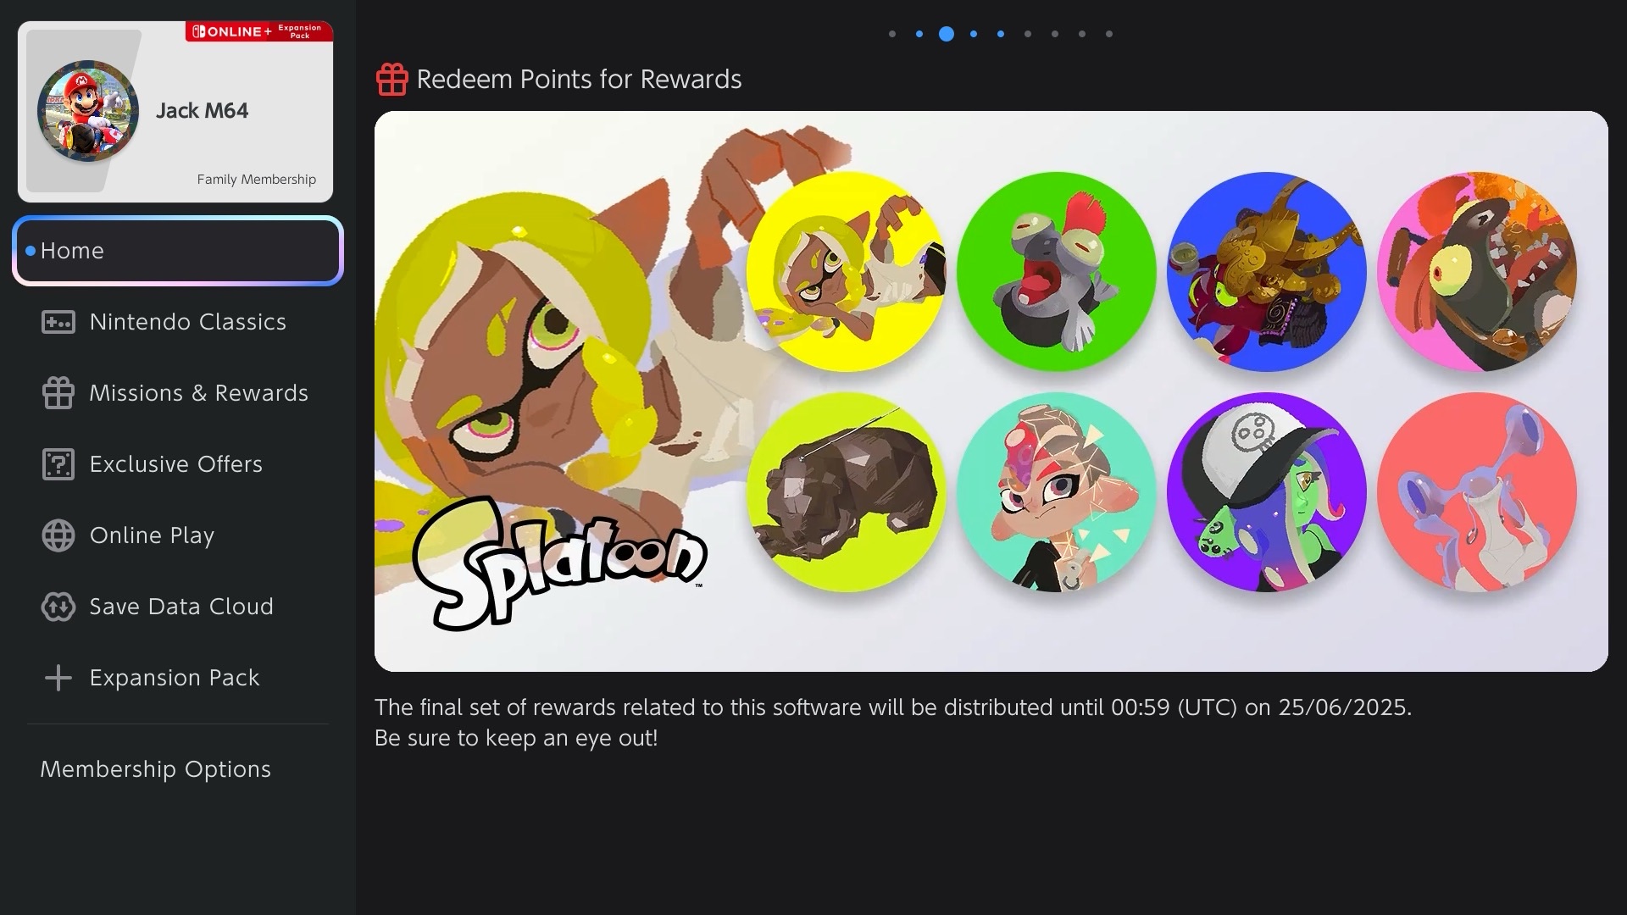
Task: Select the Exclusive Offers question-block icon
Action: point(58,464)
